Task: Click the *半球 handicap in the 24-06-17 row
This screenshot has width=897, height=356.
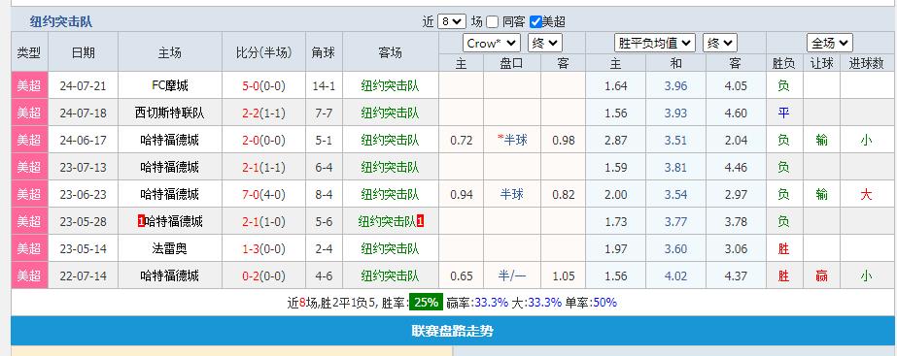Action: click(x=512, y=140)
